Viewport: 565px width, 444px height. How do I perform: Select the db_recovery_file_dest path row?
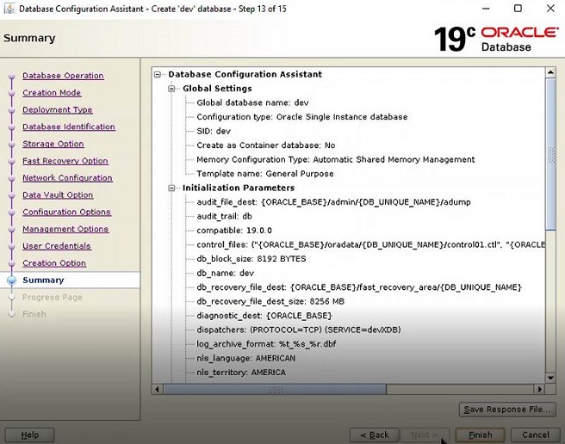pos(359,287)
